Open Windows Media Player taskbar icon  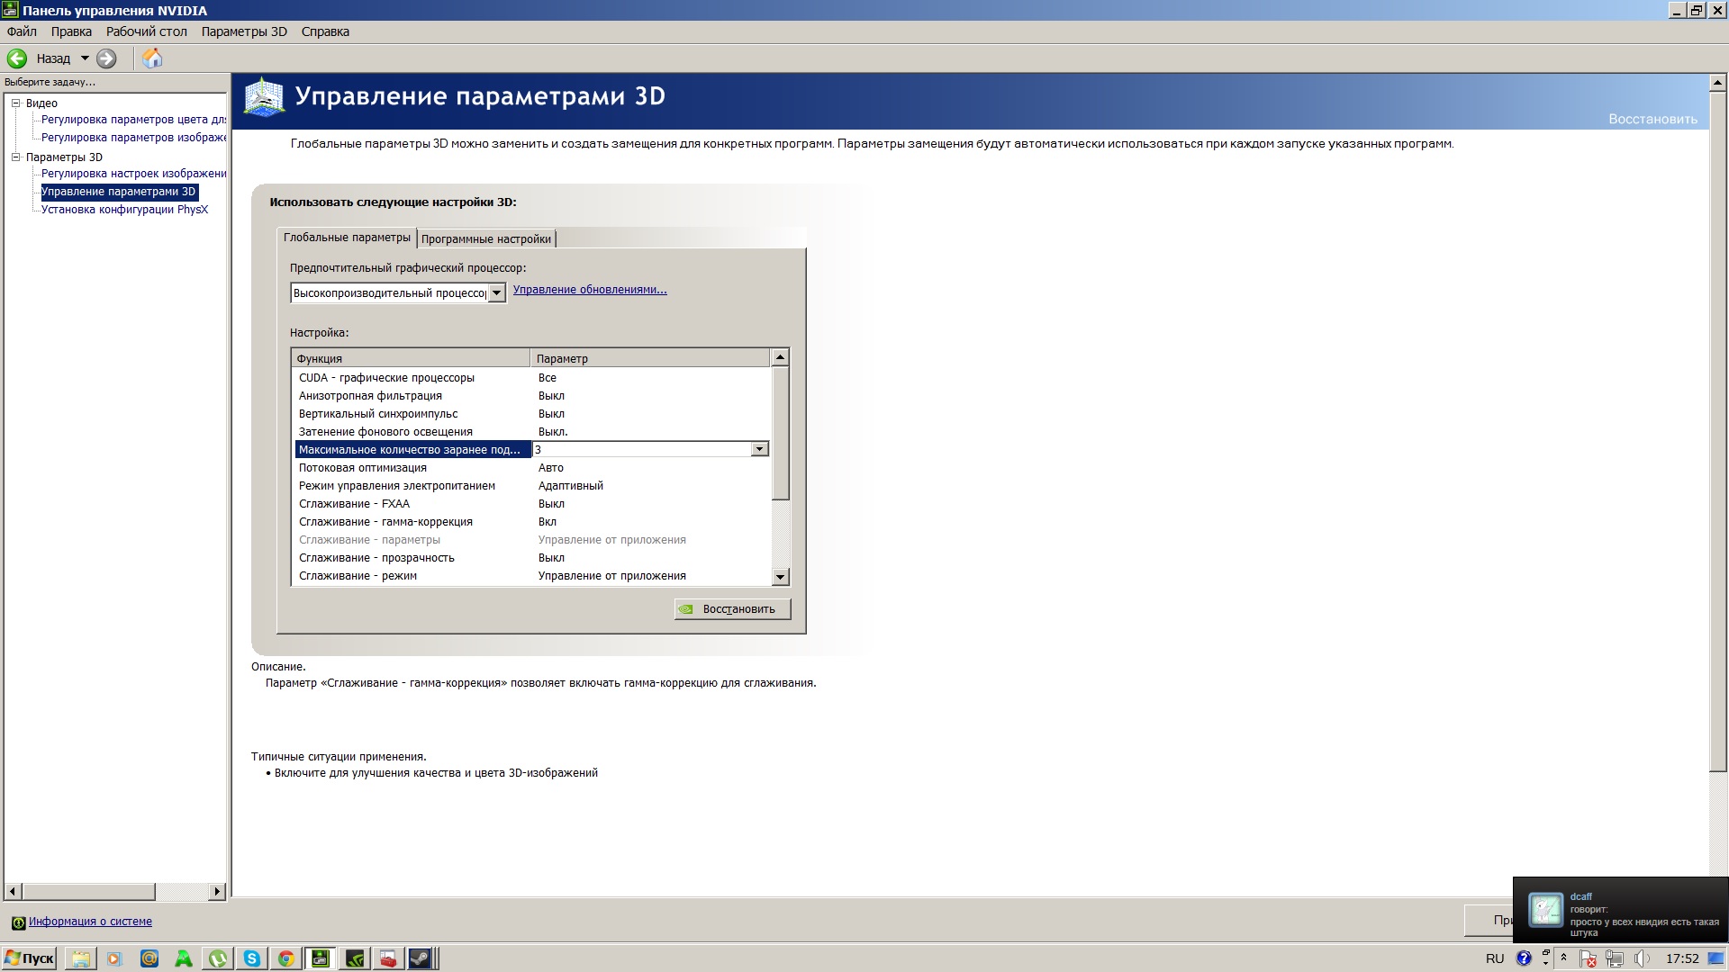pos(114,958)
